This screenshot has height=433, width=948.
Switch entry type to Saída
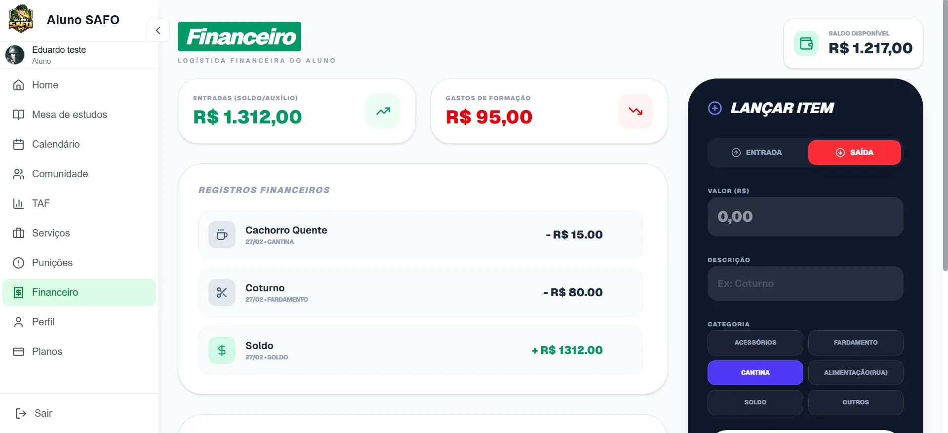pos(854,153)
